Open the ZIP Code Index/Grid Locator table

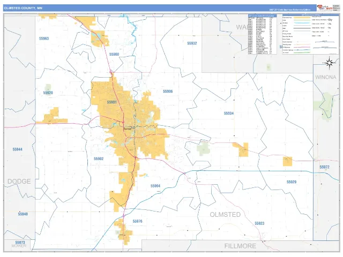click(x=262, y=34)
